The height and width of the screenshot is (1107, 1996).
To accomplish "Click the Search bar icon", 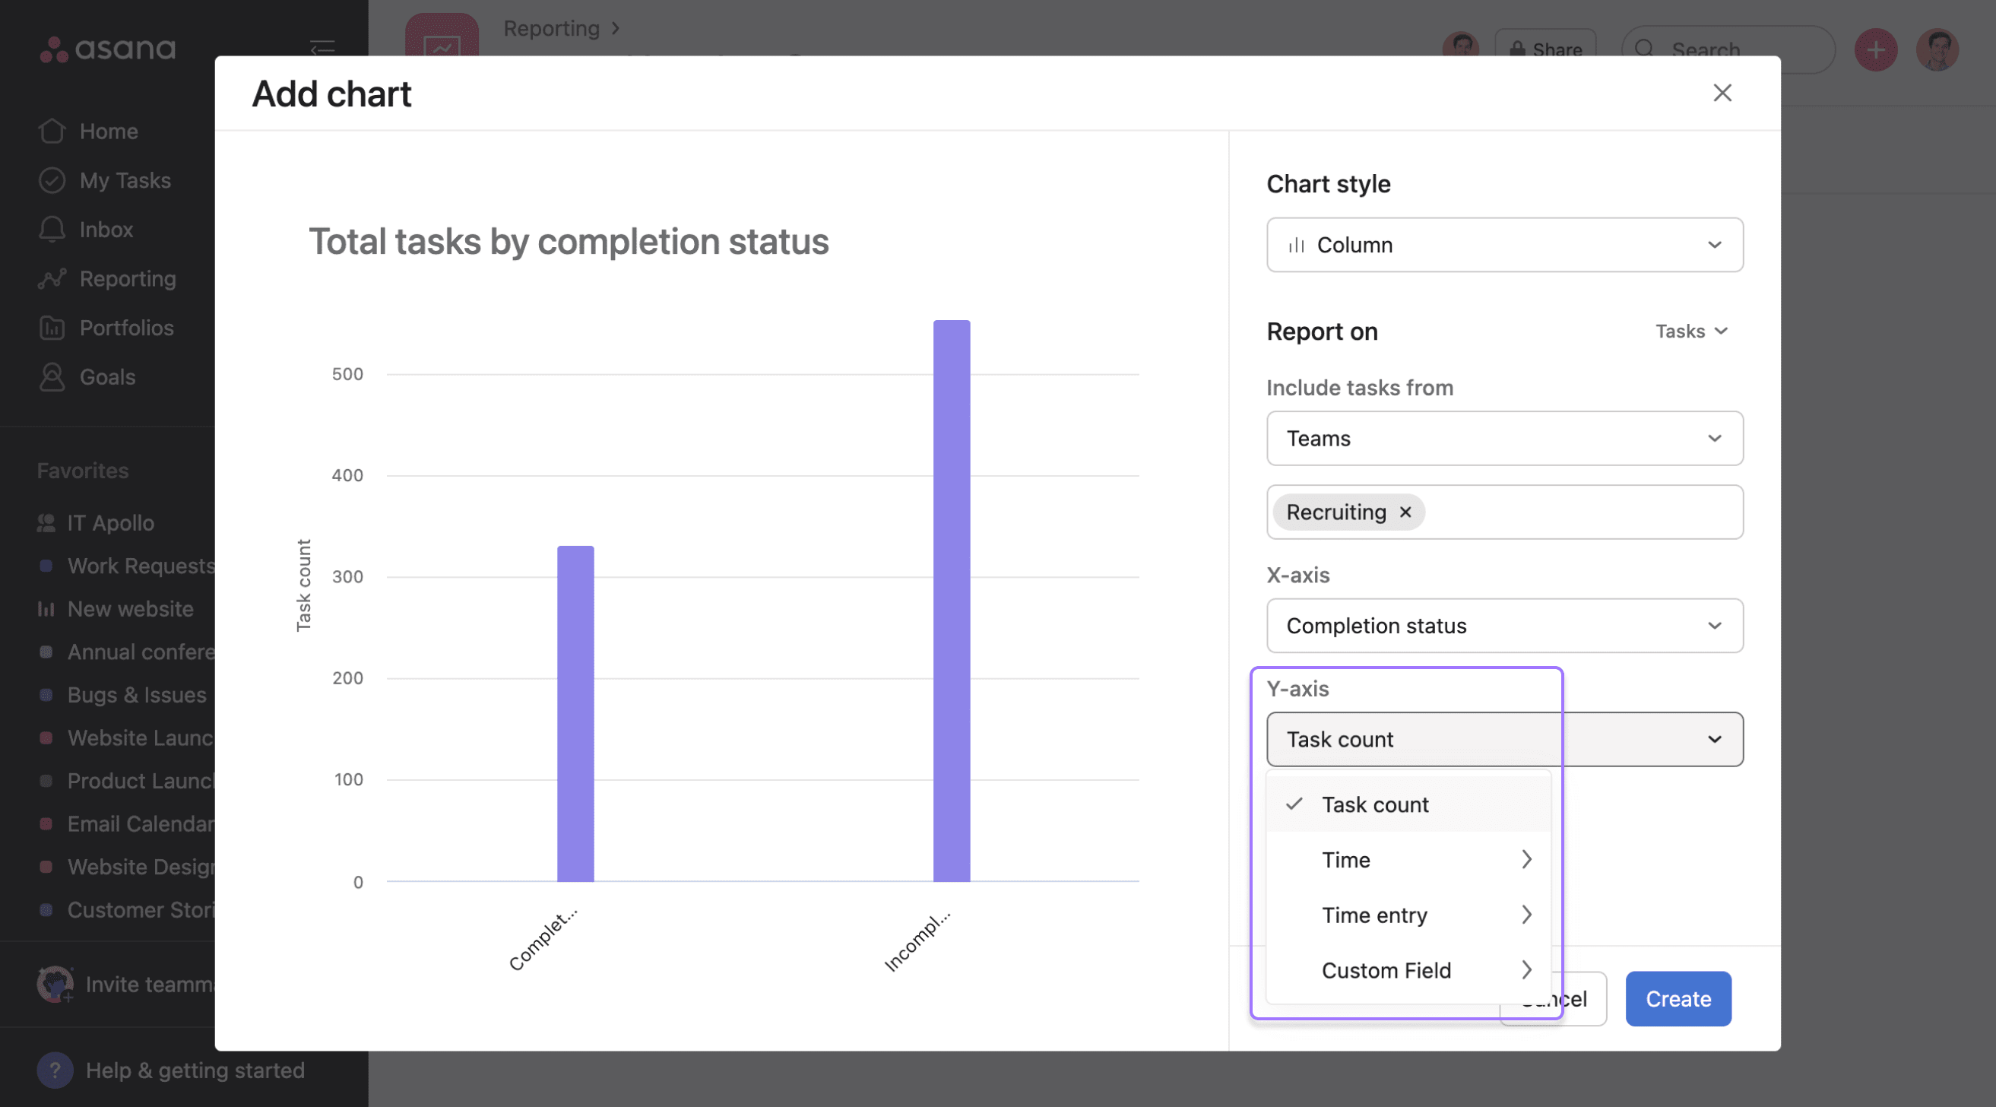I will pos(1649,48).
